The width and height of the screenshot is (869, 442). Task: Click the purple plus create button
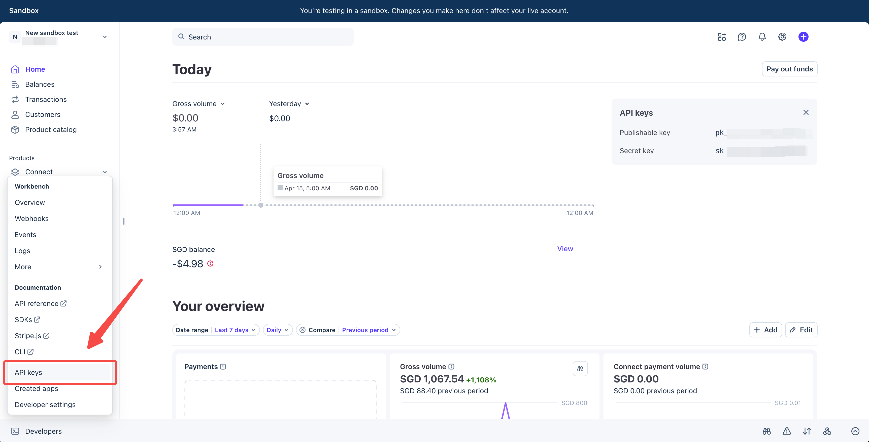(x=803, y=37)
